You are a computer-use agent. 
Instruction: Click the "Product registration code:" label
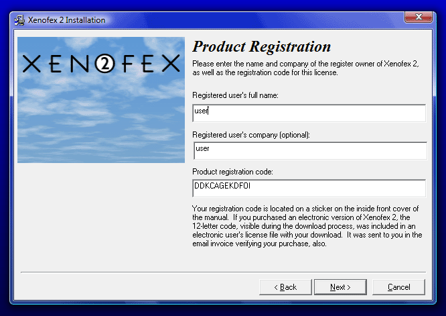tap(232, 172)
